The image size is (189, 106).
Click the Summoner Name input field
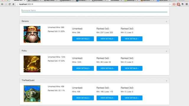tap(94, 11)
